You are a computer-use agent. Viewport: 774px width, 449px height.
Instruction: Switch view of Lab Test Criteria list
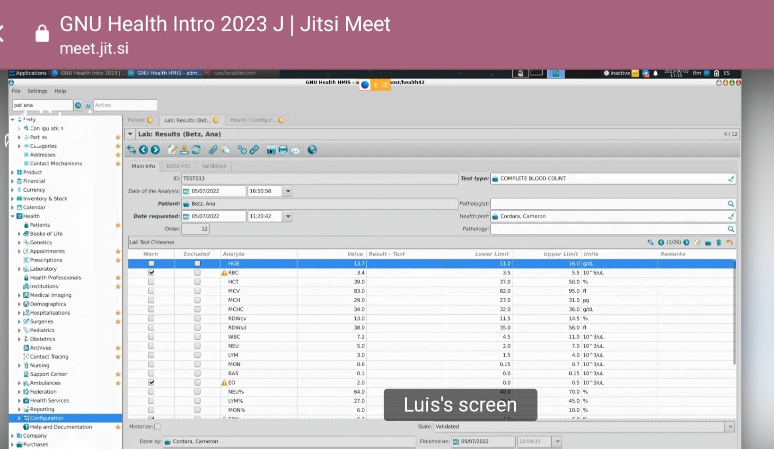click(651, 242)
